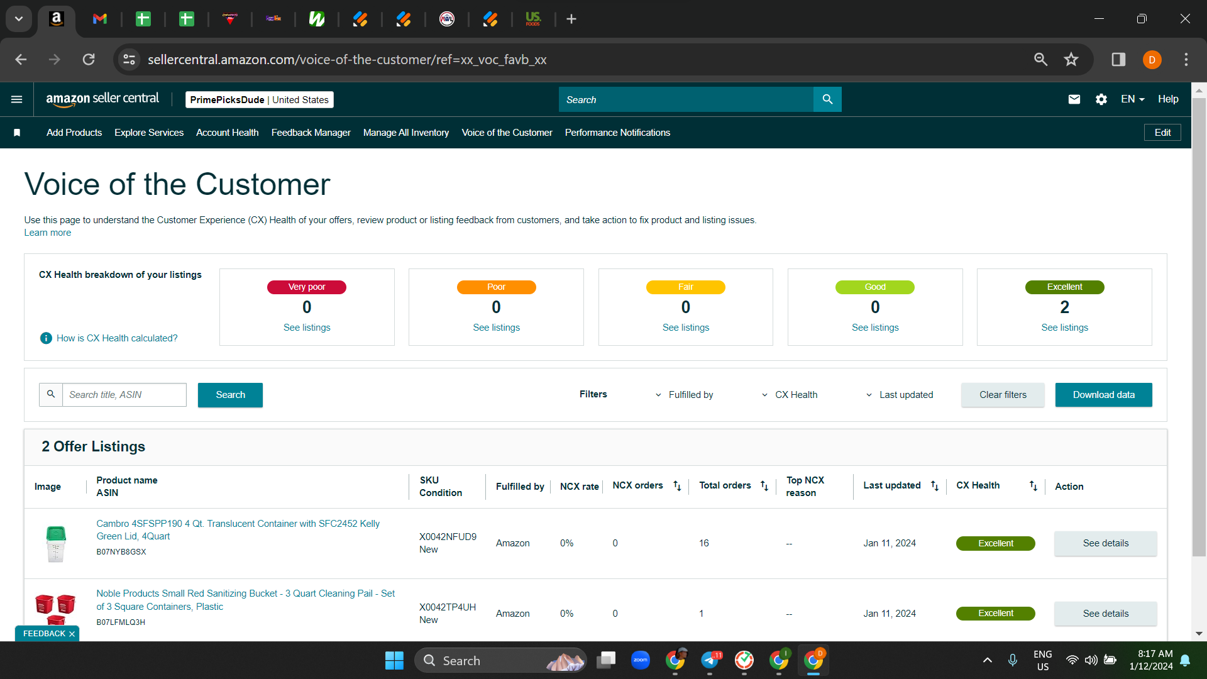1207x679 pixels.
Task: Sort by CX Health arrows
Action: coord(1033,486)
